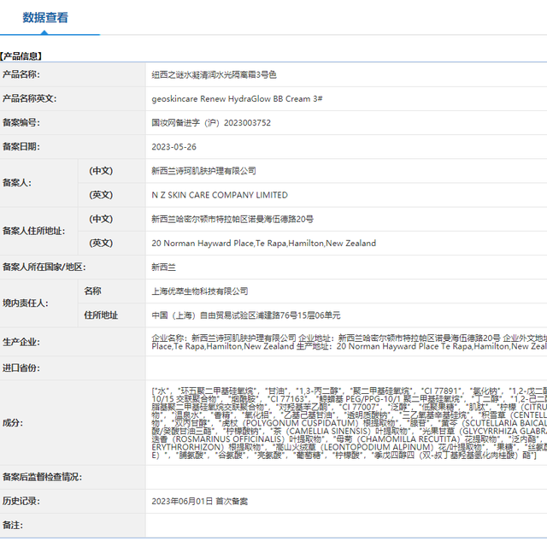Image resolution: width=547 pixels, height=547 pixels.
Task: Click the 备案日期 label
Action: (21, 147)
